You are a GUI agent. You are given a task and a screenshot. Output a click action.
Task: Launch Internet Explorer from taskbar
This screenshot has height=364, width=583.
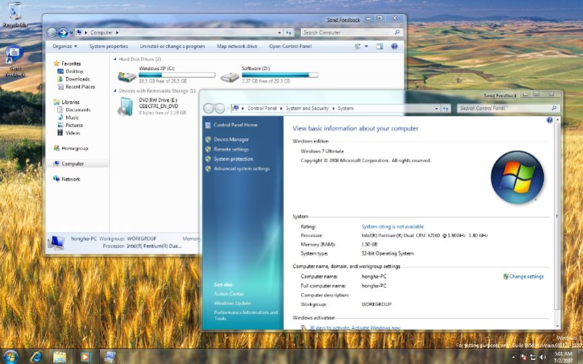pyautogui.click(x=36, y=357)
